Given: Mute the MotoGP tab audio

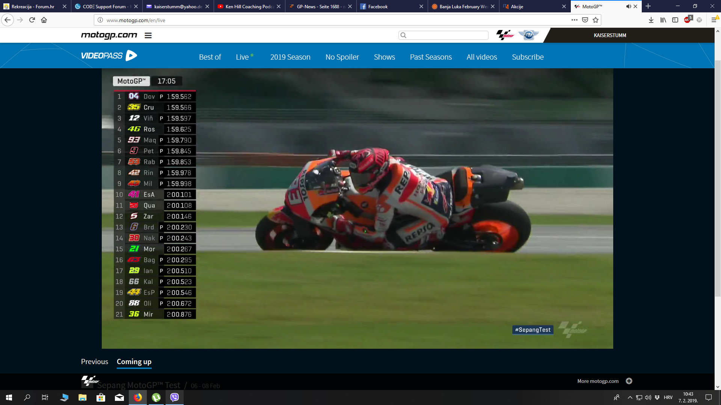Looking at the screenshot, I should point(628,6).
